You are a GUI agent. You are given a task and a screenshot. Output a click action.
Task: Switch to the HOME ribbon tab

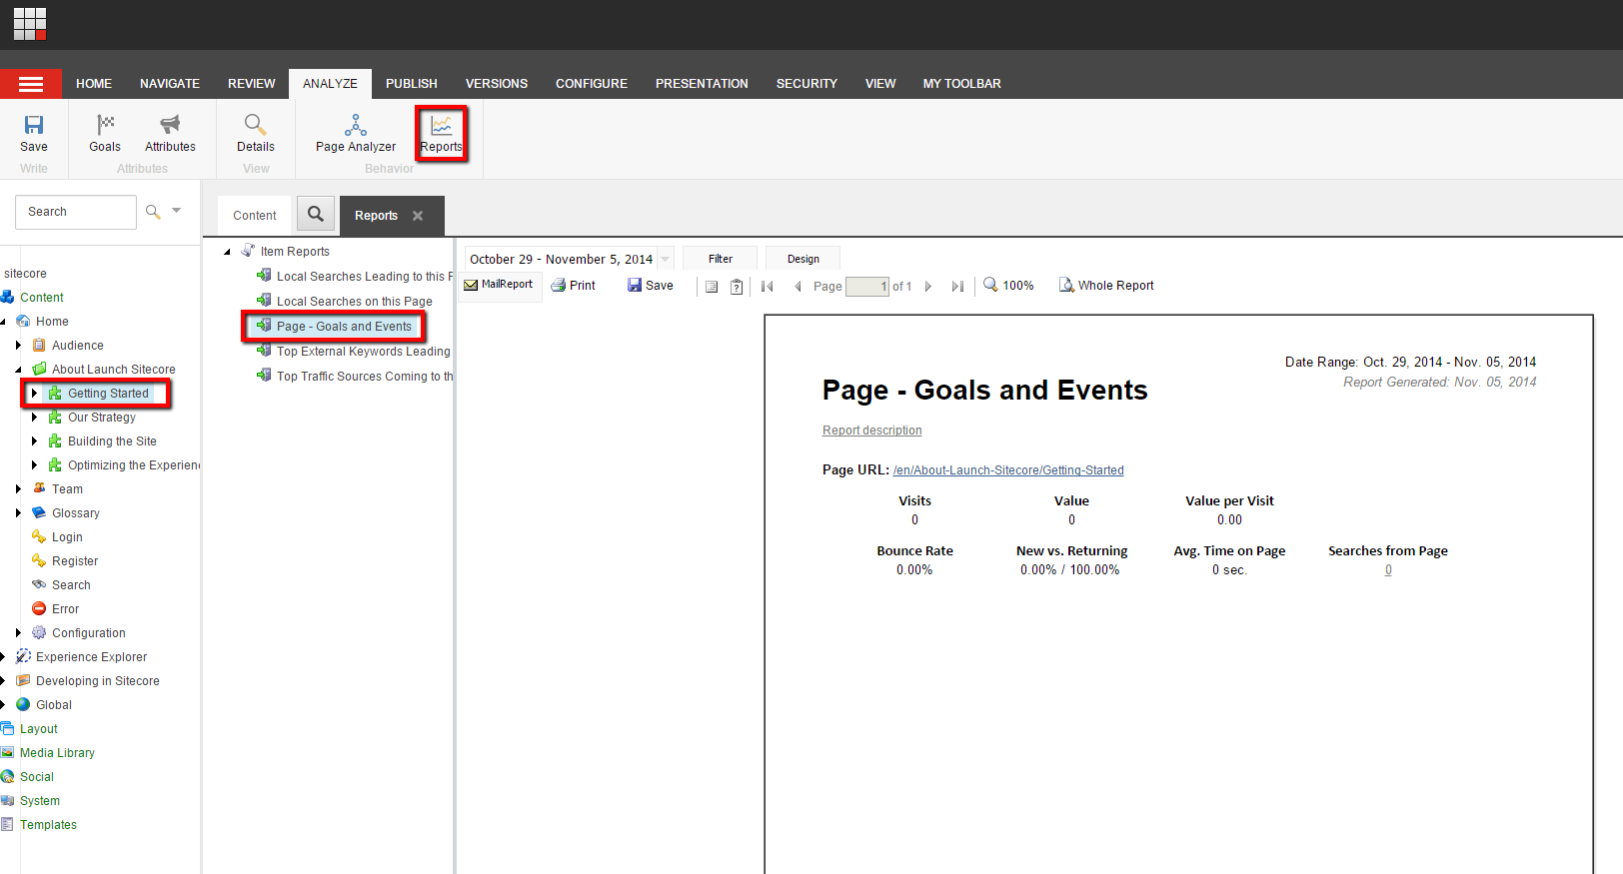(x=94, y=84)
